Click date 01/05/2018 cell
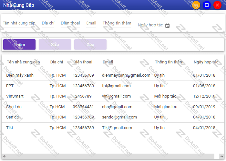 click(x=204, y=86)
